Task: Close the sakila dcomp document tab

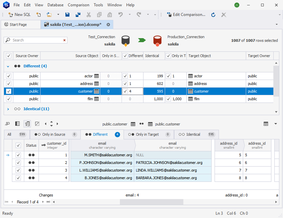Action: (108, 25)
